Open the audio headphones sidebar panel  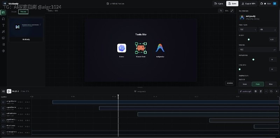(x=3, y=19)
